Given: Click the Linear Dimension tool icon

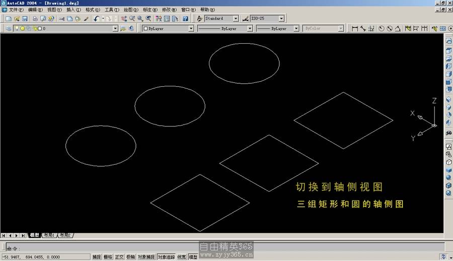Looking at the screenshot, I should coord(355,29).
